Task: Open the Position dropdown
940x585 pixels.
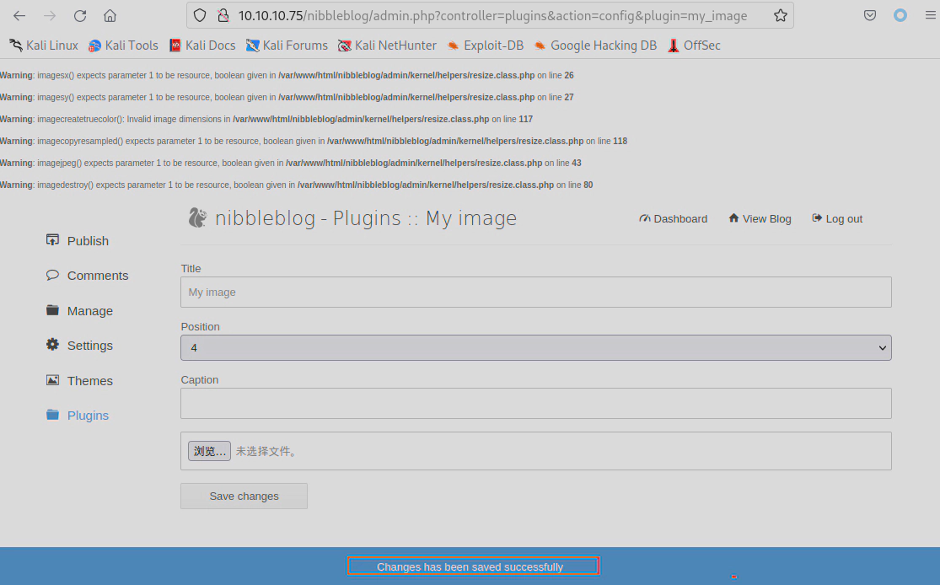Action: (x=535, y=347)
